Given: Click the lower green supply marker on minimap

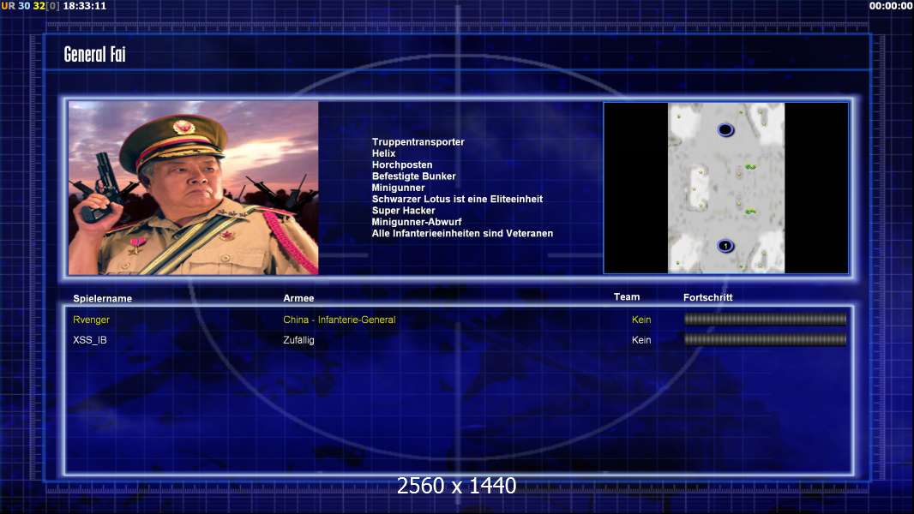Looking at the screenshot, I should pos(750,212).
